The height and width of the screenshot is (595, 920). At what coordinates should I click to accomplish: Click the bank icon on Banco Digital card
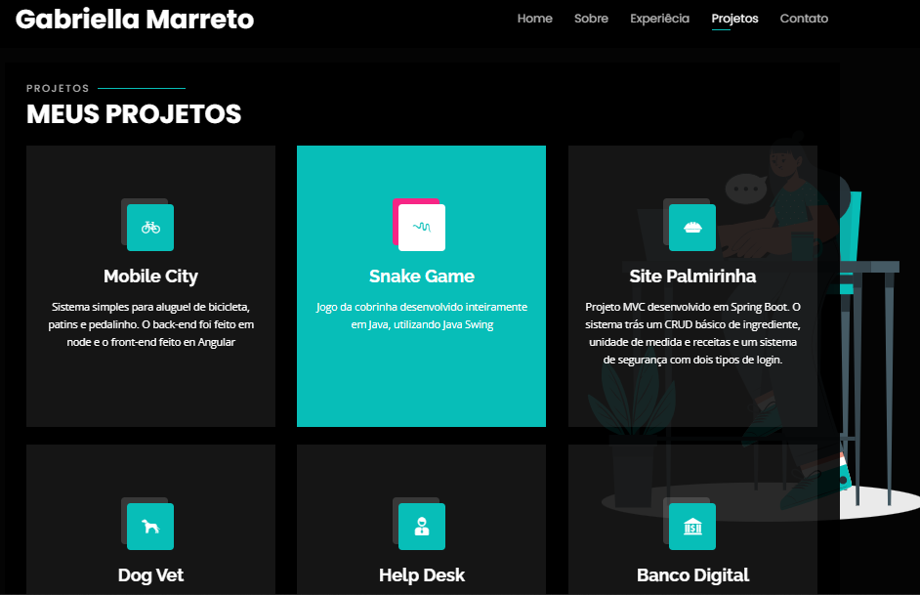pyautogui.click(x=692, y=526)
